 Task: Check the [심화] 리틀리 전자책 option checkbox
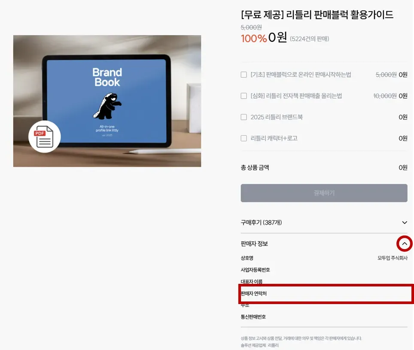pos(244,96)
